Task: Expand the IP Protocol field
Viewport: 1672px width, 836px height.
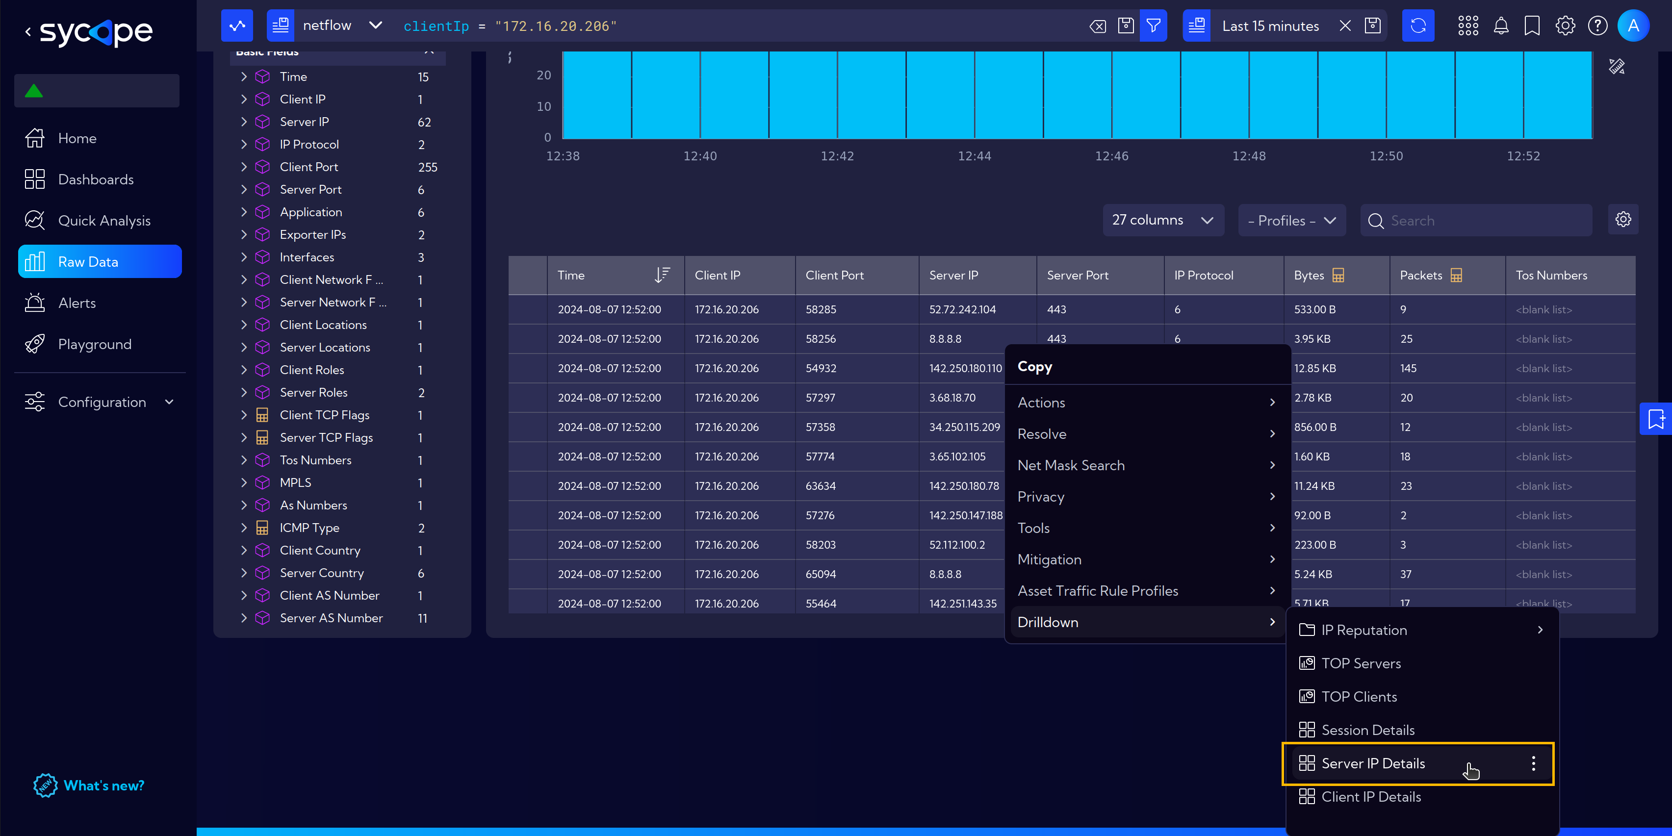Action: tap(243, 144)
